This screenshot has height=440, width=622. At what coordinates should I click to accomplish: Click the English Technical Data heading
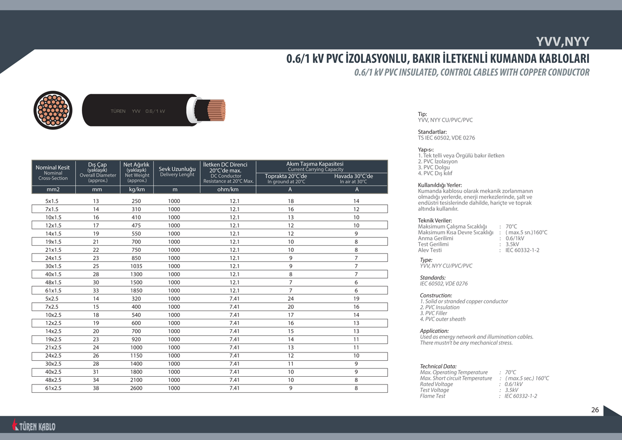click(438, 366)
